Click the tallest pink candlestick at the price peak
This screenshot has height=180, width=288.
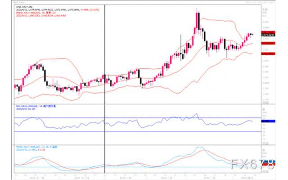pyautogui.click(x=197, y=20)
